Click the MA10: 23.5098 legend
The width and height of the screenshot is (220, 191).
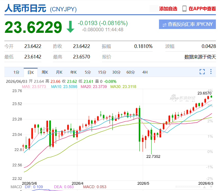[x=64, y=87]
